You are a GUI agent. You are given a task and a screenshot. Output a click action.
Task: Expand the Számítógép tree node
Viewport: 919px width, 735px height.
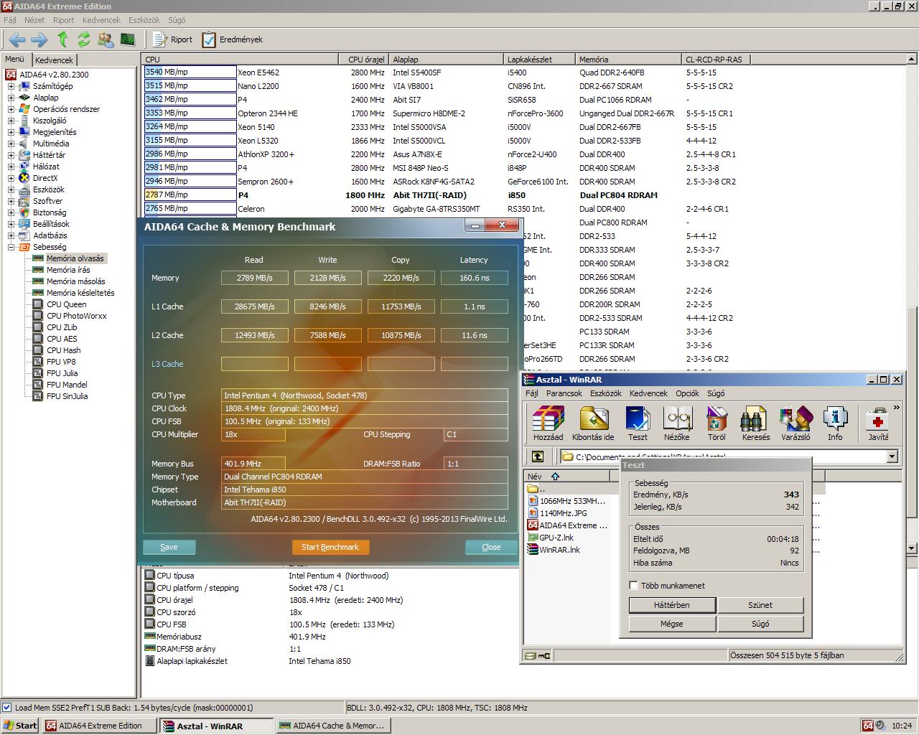11,86
